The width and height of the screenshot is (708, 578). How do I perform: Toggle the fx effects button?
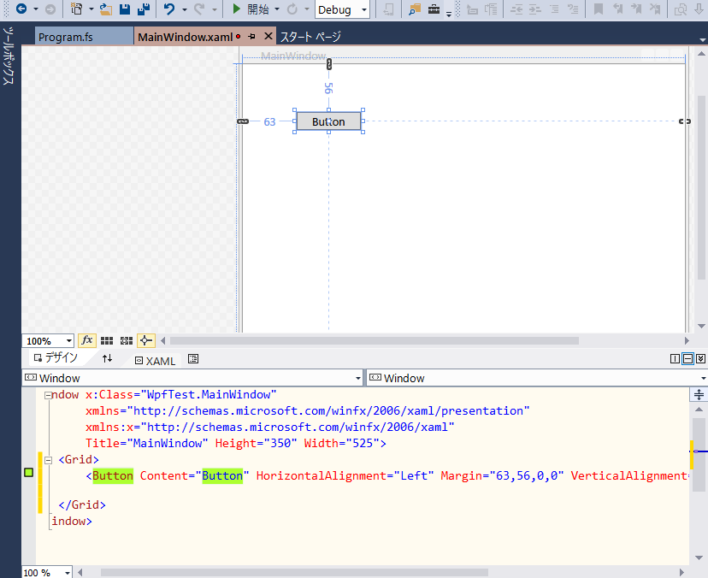tap(86, 340)
